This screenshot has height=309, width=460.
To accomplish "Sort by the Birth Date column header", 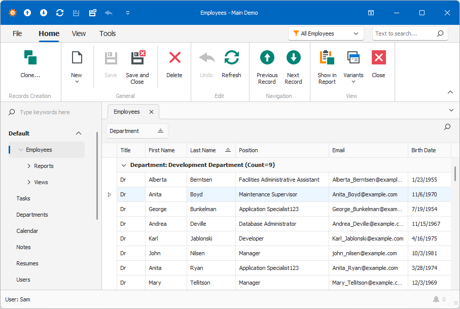I will click(430, 150).
